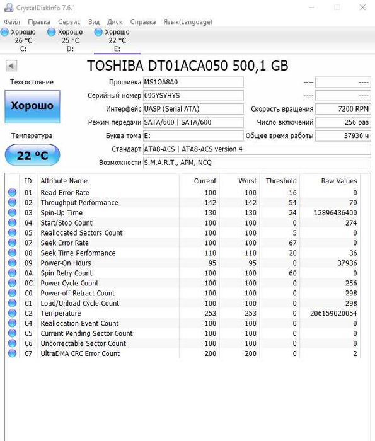Click the total hours field 37936 ч
This screenshot has height=441, width=375.
click(343, 136)
